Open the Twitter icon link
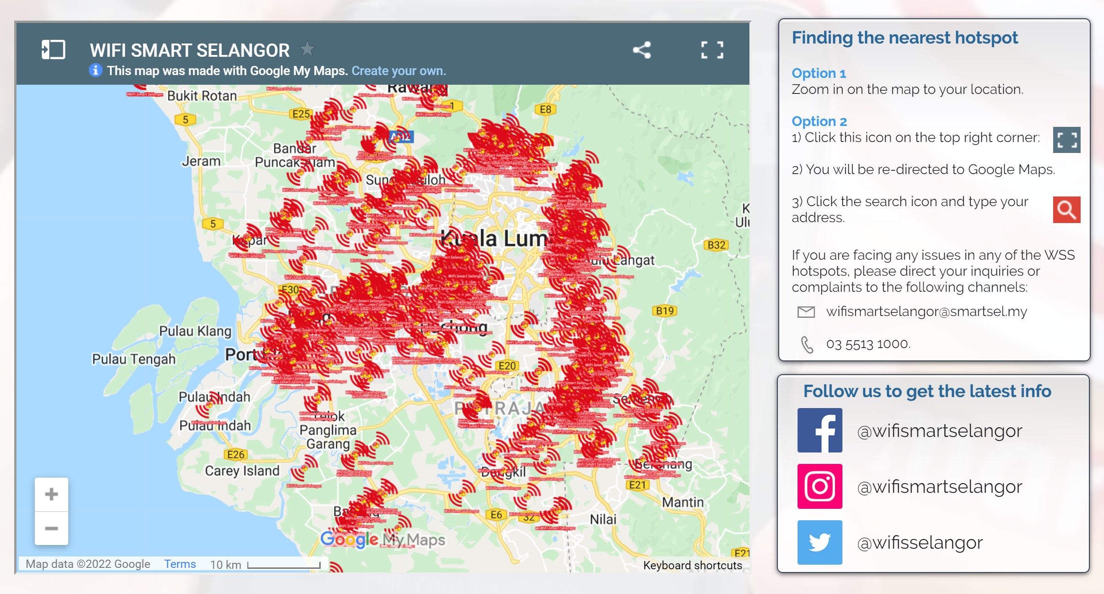 coord(820,542)
